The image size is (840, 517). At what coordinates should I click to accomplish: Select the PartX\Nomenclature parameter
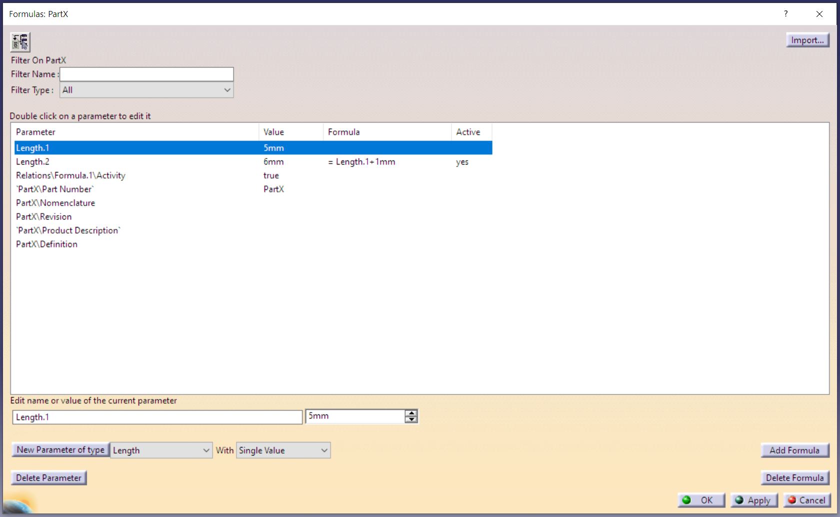[x=55, y=203]
